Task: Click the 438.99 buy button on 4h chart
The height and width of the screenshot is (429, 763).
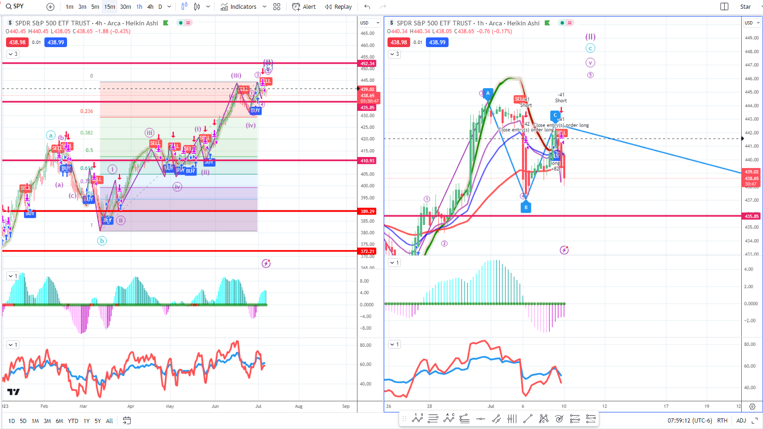Action: click(56, 42)
